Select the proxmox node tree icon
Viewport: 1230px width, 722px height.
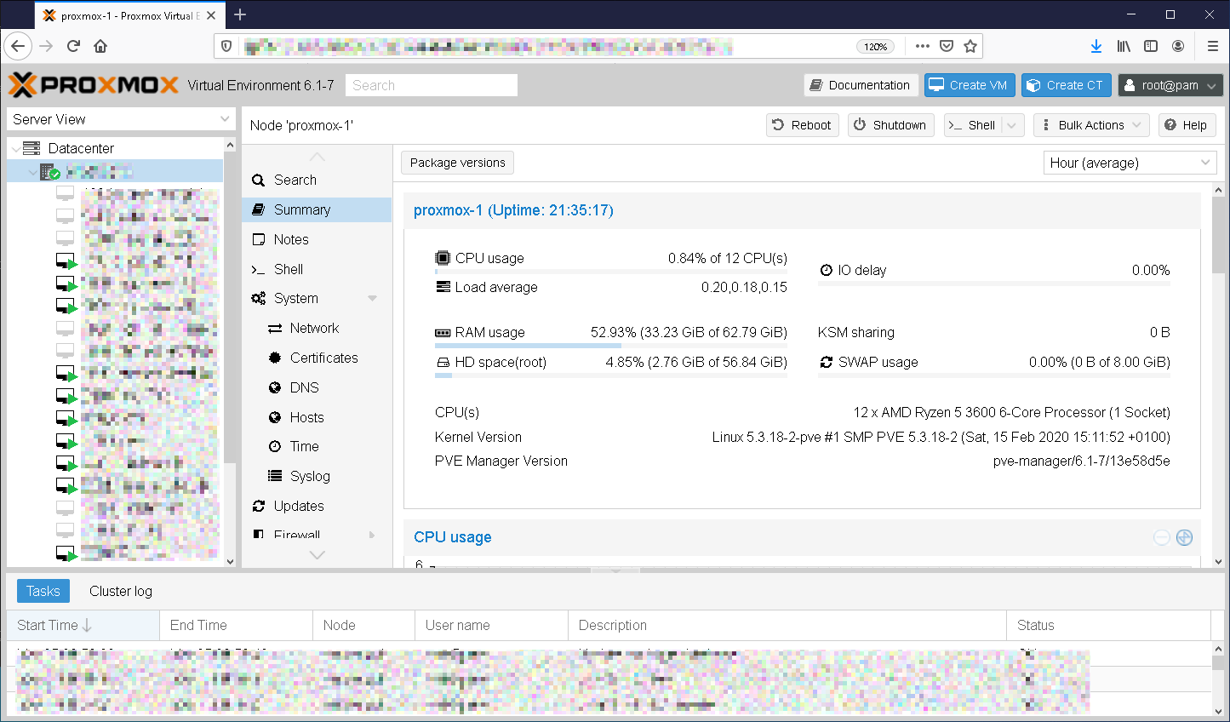coord(50,172)
